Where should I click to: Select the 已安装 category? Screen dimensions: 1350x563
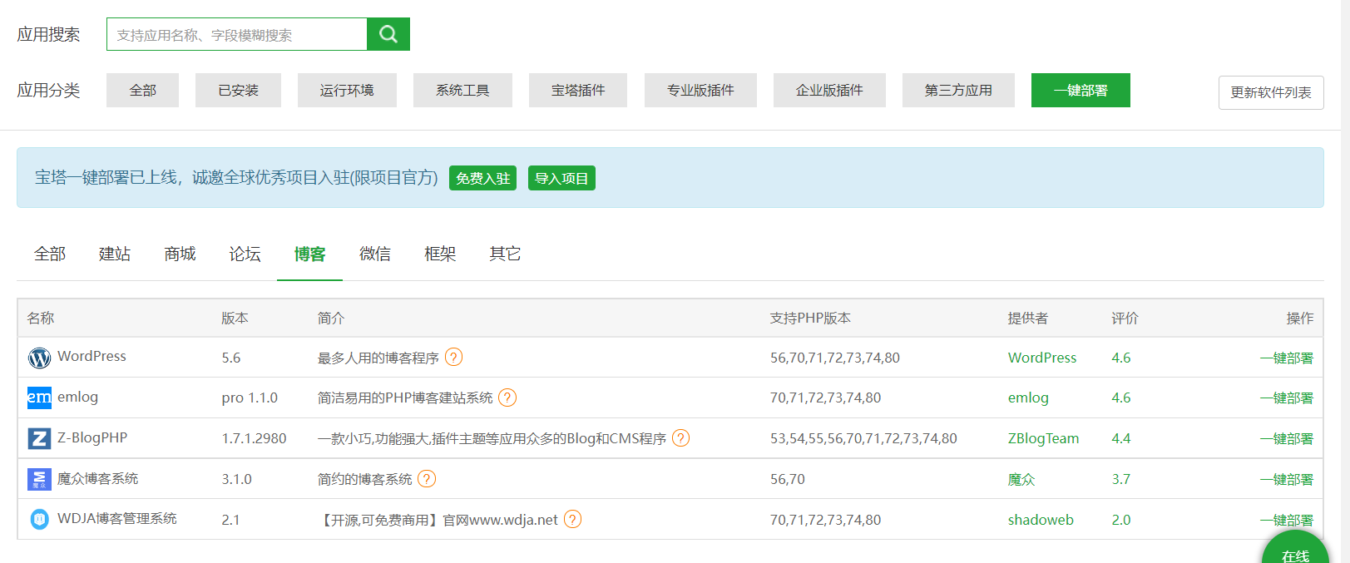[x=238, y=90]
